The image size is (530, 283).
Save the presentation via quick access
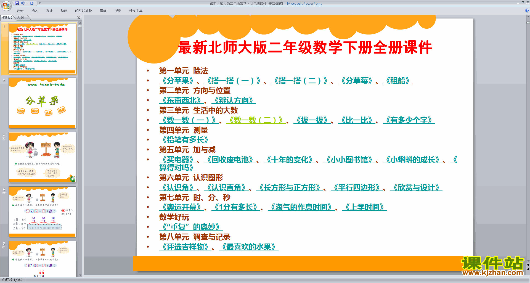(x=17, y=3)
